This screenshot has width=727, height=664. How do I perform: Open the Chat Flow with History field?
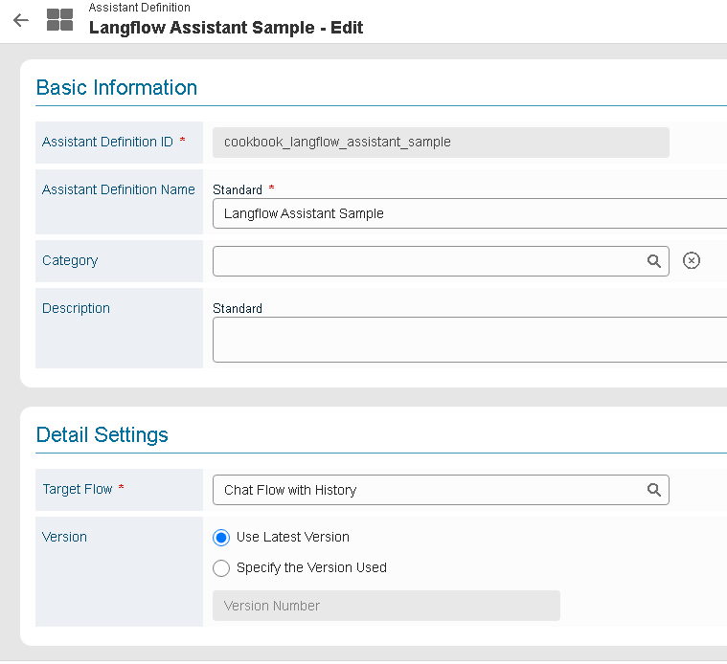click(426, 490)
